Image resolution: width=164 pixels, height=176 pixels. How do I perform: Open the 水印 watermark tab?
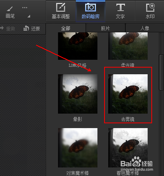[150, 11]
